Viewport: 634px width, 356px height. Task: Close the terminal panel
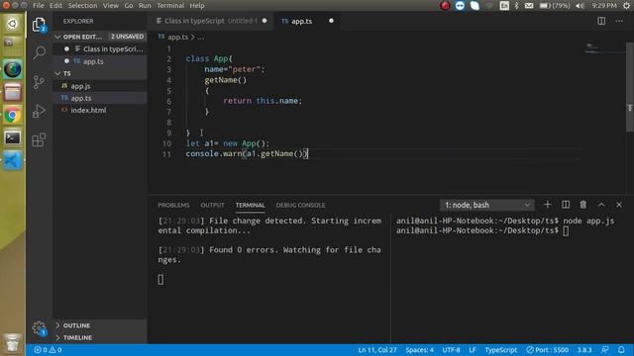pos(619,205)
